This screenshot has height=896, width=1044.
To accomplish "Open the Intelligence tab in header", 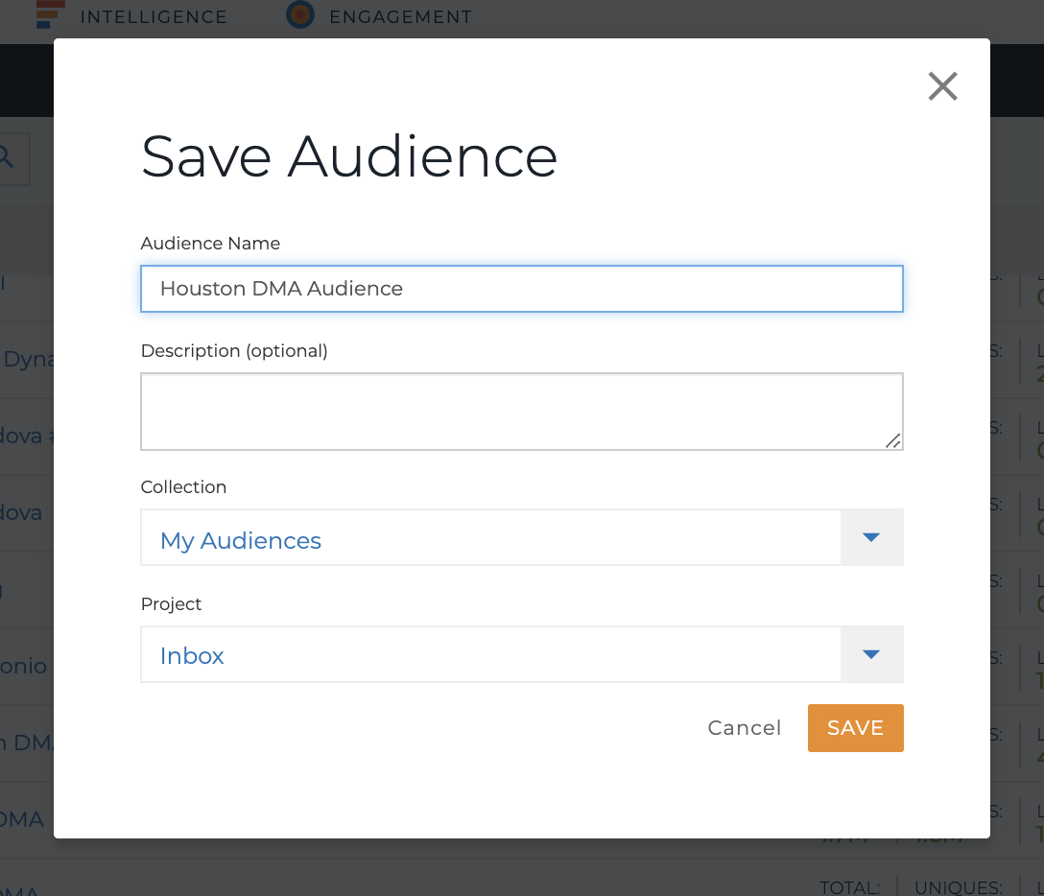I will [154, 16].
